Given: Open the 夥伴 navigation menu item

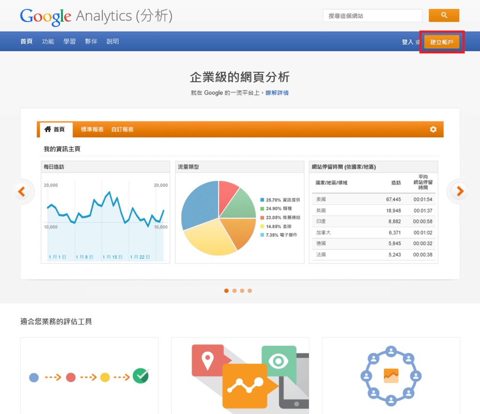Looking at the screenshot, I should [x=91, y=41].
